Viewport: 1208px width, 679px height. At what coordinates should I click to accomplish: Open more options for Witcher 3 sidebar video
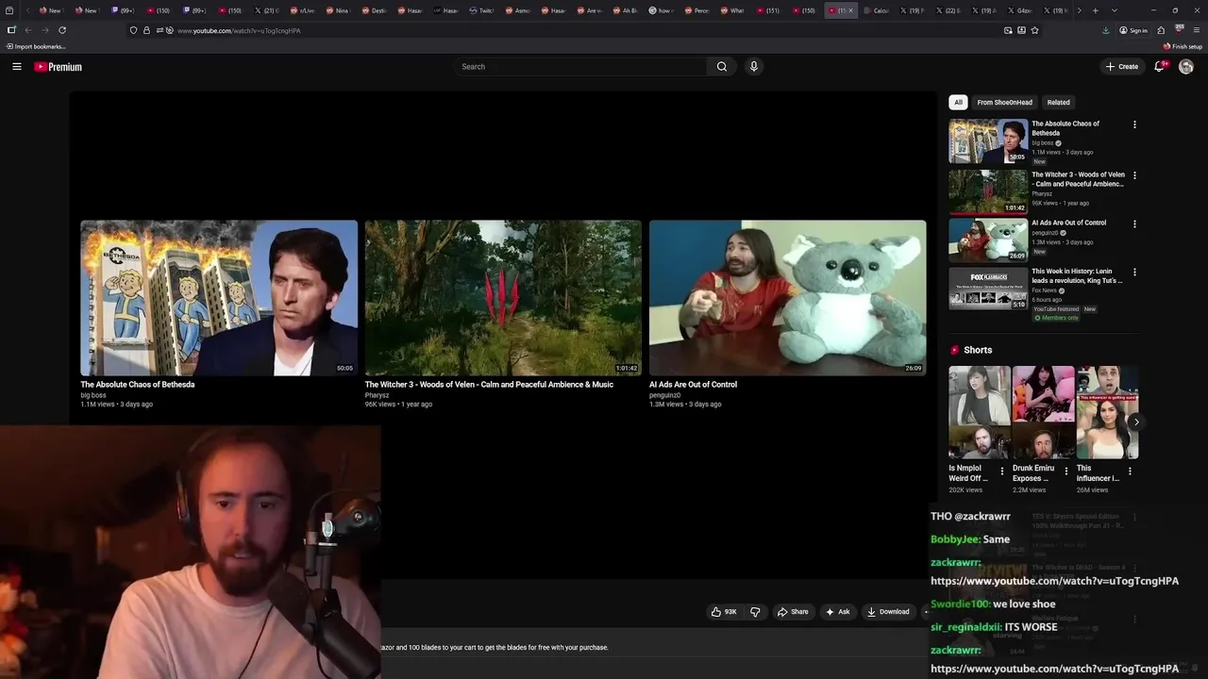point(1134,175)
